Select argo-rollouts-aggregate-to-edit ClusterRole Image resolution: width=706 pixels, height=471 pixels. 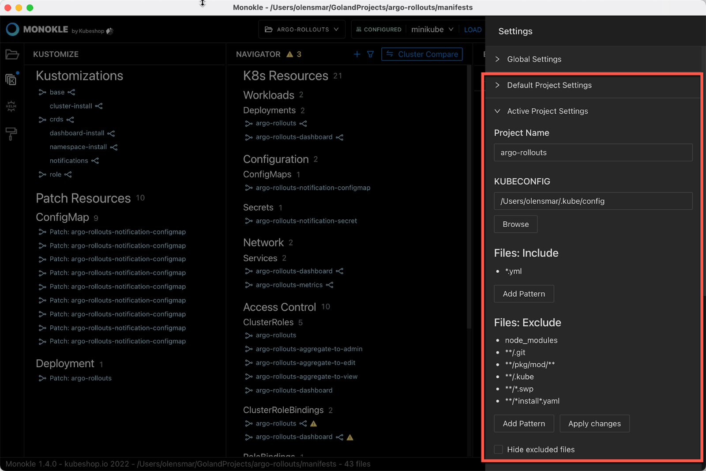305,363
